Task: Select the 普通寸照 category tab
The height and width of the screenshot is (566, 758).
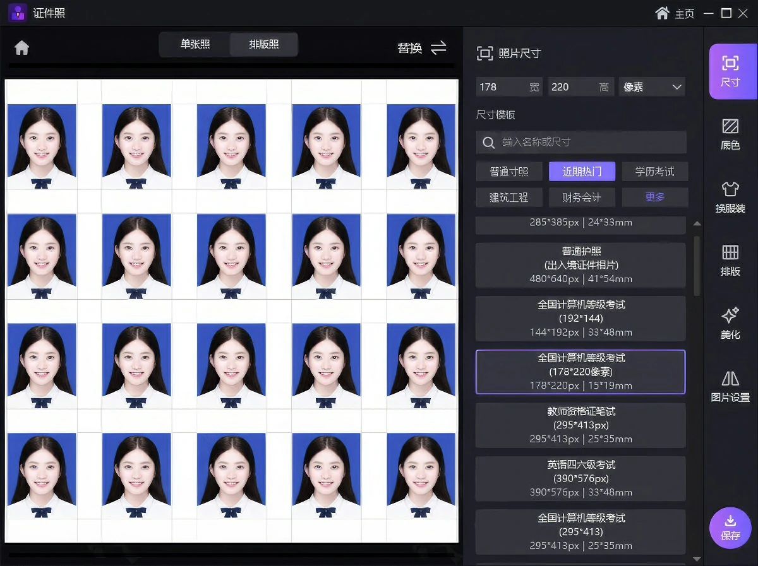Action: click(509, 172)
